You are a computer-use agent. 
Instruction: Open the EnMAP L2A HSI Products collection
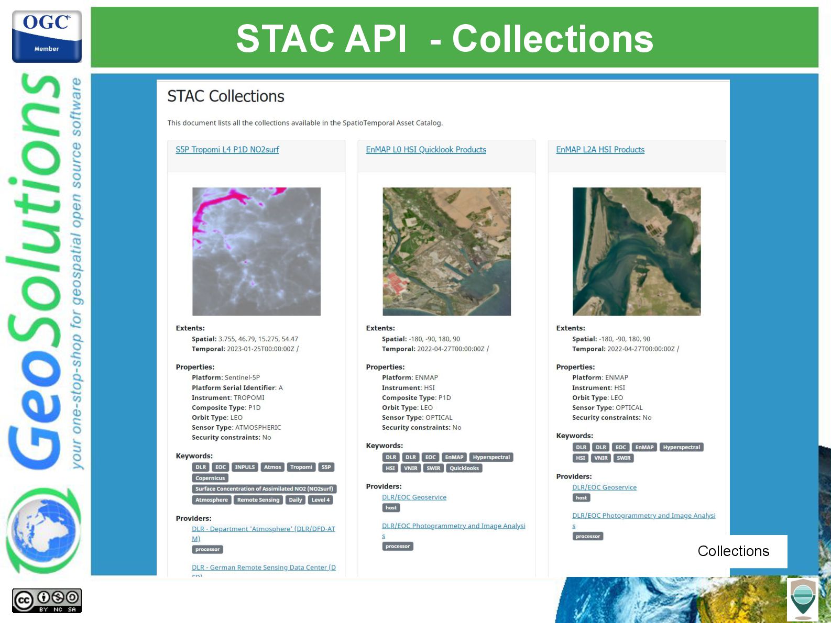coord(600,150)
